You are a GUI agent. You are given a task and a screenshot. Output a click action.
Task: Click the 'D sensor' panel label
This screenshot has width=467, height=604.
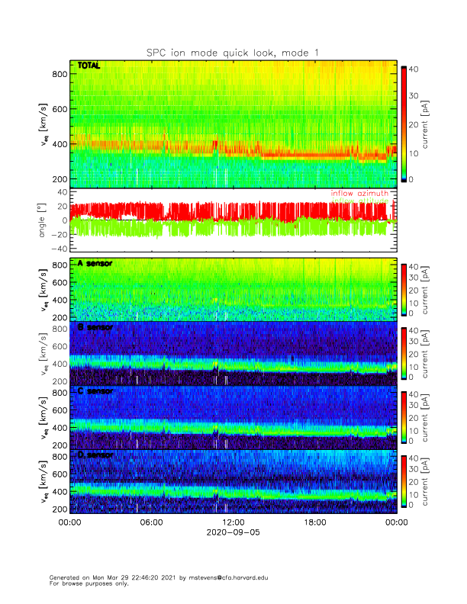(95, 455)
